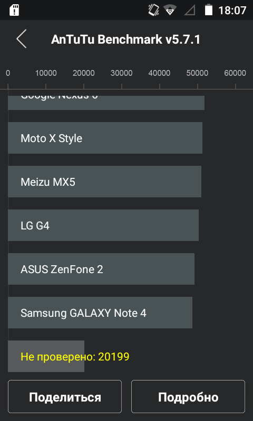
Task: Select the LG G4 score bar
Action: (x=103, y=225)
